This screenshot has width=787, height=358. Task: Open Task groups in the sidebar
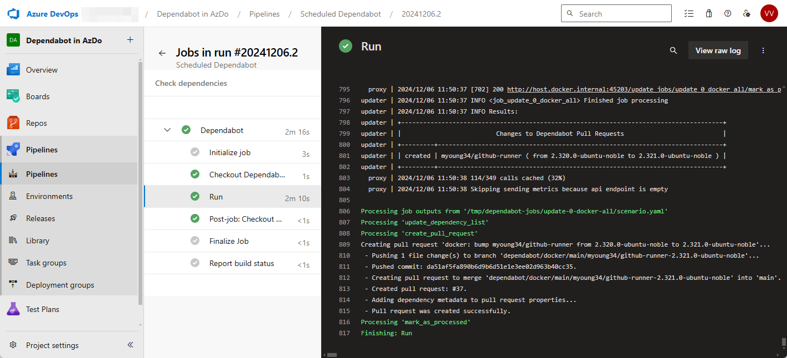click(70, 263)
